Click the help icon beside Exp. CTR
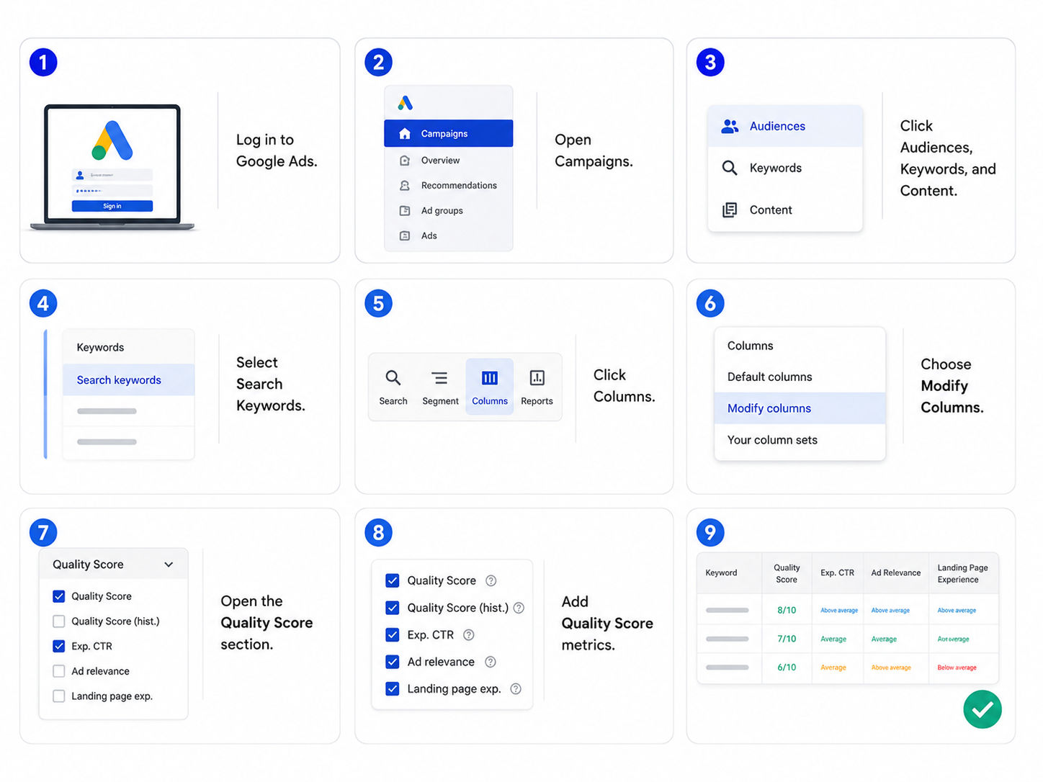Image resolution: width=1043 pixels, height=782 pixels. pos(469,635)
